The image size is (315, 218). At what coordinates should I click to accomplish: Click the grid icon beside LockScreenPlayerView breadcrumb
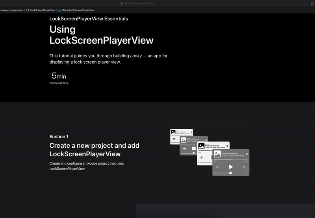tap(28, 10)
